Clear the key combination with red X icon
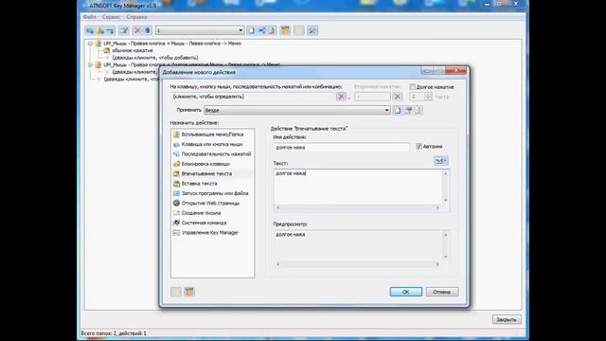The width and height of the screenshot is (606, 341). click(341, 97)
